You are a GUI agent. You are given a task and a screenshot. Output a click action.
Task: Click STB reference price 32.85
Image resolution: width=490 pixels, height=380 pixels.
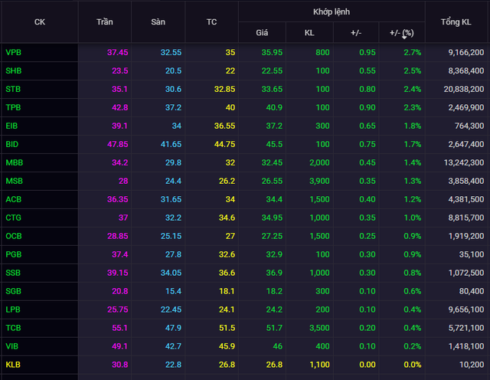tap(224, 89)
